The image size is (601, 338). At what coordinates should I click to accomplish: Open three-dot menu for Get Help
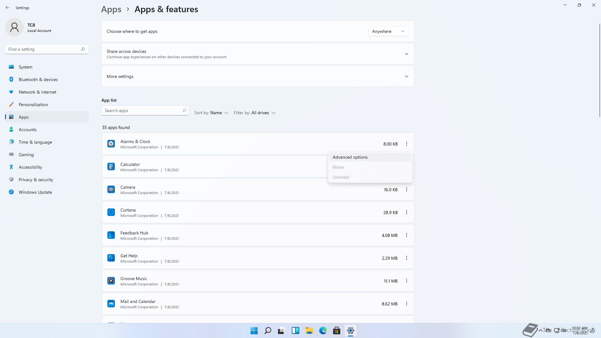click(407, 258)
